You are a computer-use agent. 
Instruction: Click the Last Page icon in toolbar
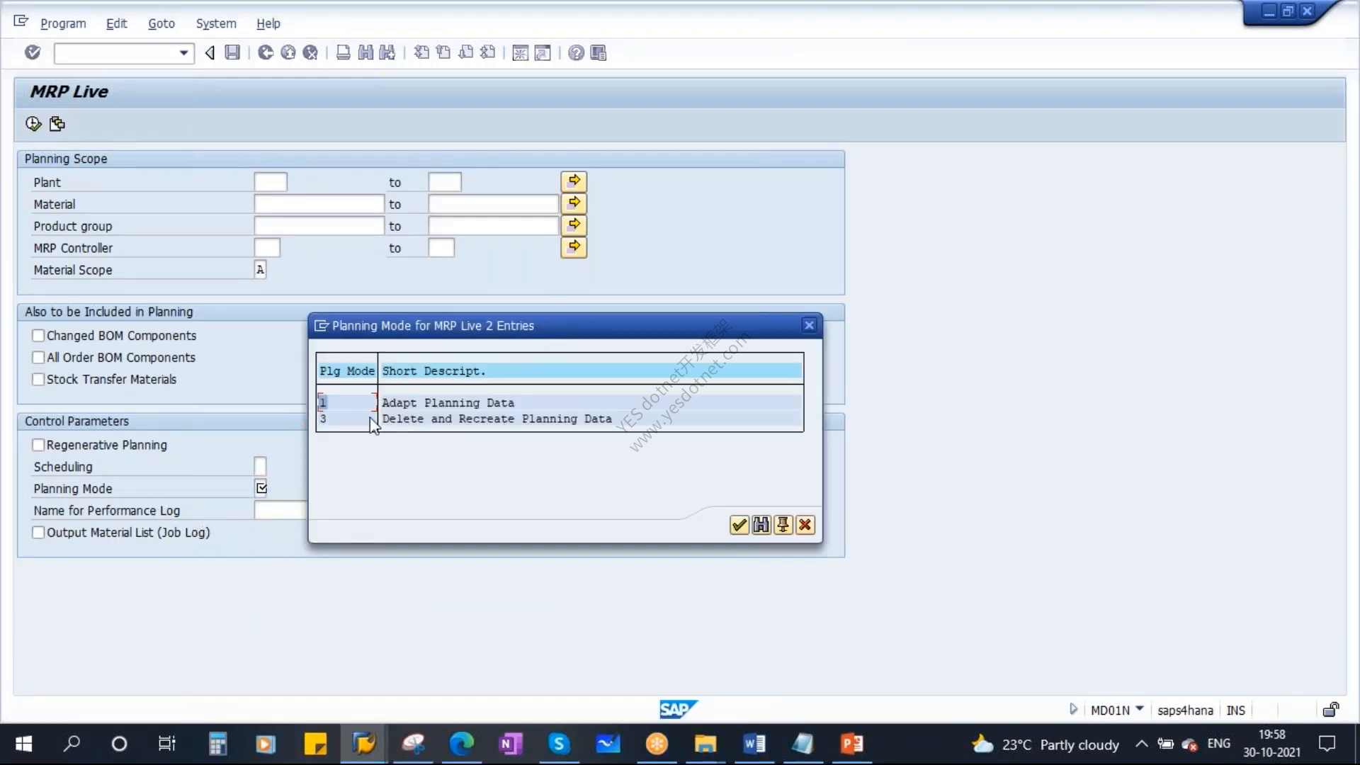pyautogui.click(x=487, y=52)
